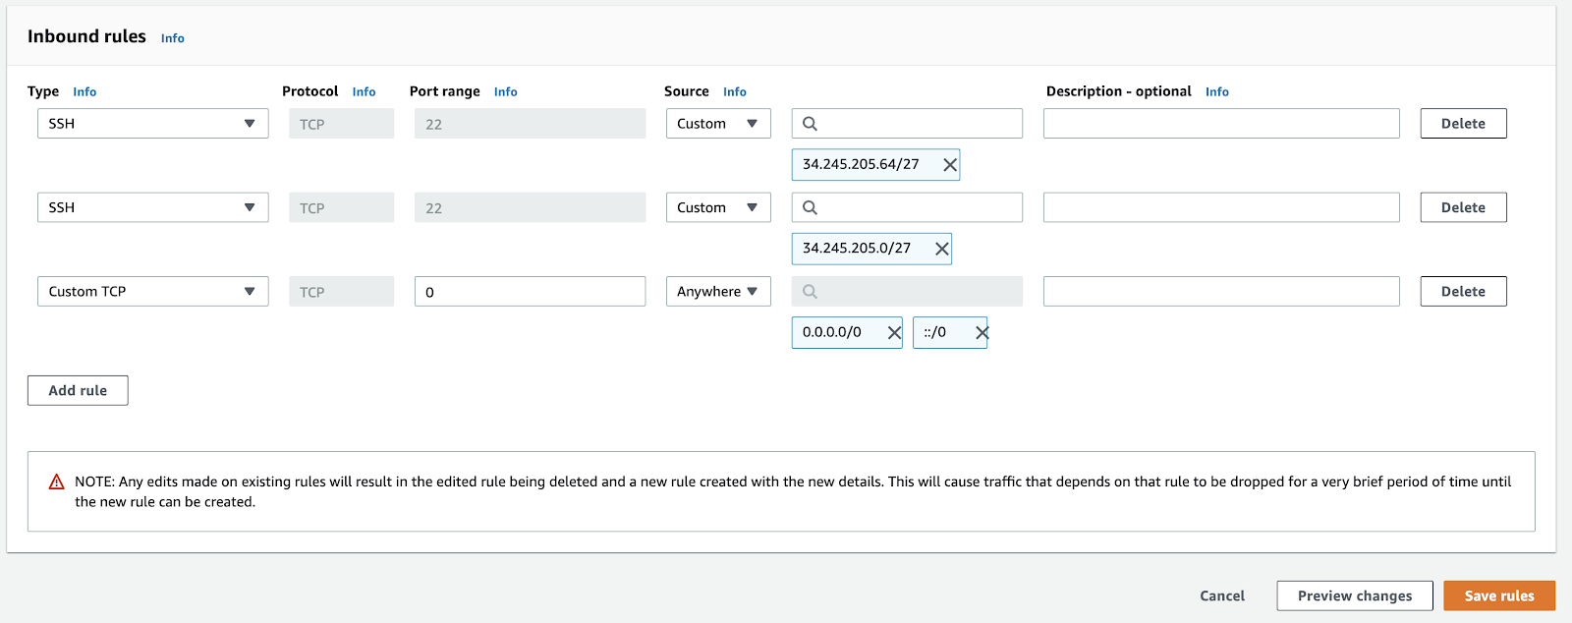Viewport: 1572px width, 623px height.
Task: Open Info link next to Protocol
Action: (x=364, y=91)
